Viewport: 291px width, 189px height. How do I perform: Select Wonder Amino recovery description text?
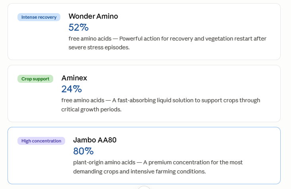tap(168, 43)
